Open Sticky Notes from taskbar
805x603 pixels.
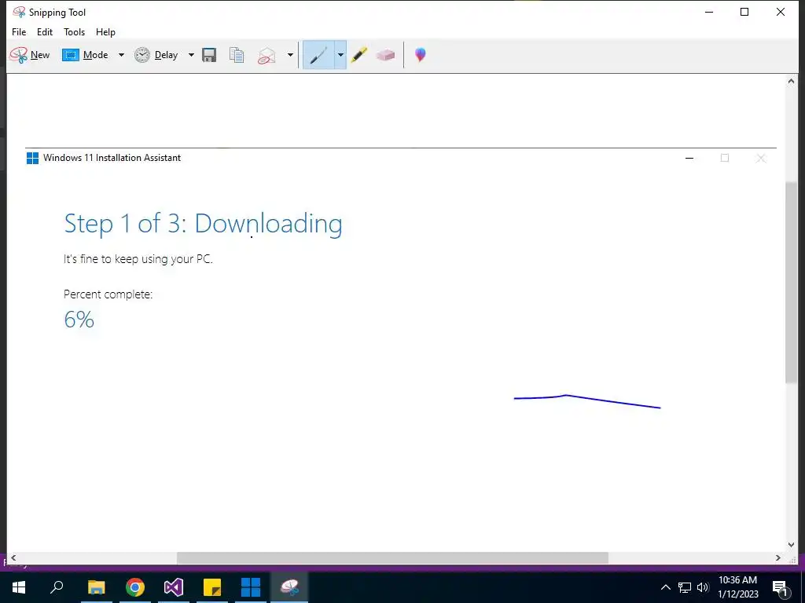click(212, 587)
